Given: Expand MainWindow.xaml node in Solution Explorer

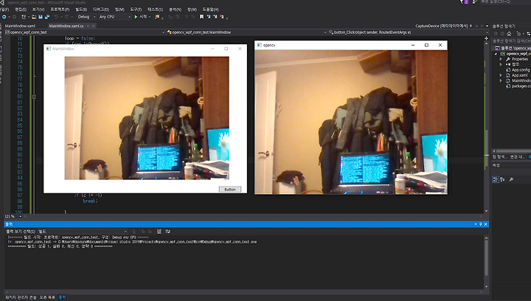Looking at the screenshot, I should (x=501, y=80).
